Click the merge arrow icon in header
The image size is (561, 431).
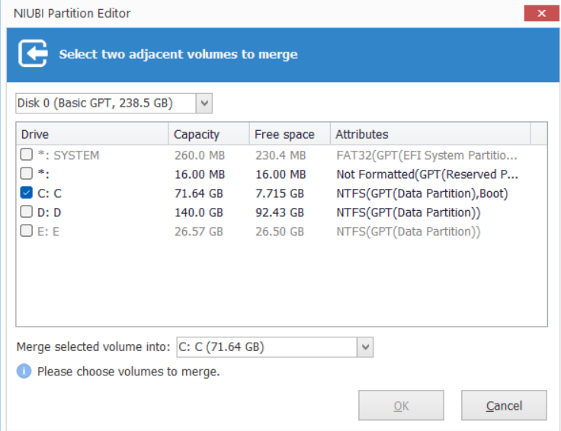click(33, 53)
